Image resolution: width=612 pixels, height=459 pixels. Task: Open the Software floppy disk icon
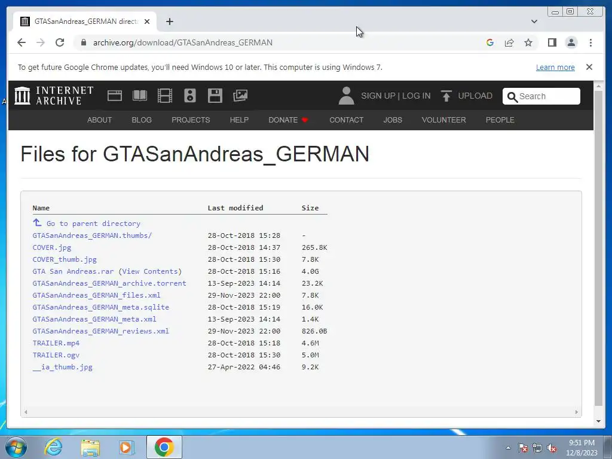pyautogui.click(x=215, y=96)
